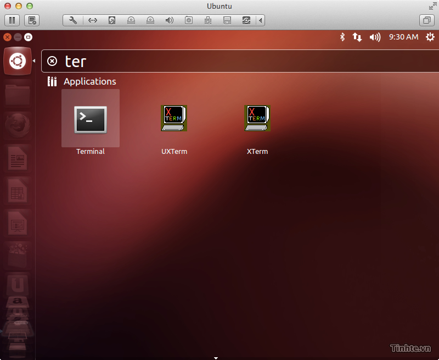Click the hard disk icon in toolbar
This screenshot has width=439, height=360.
112,20
